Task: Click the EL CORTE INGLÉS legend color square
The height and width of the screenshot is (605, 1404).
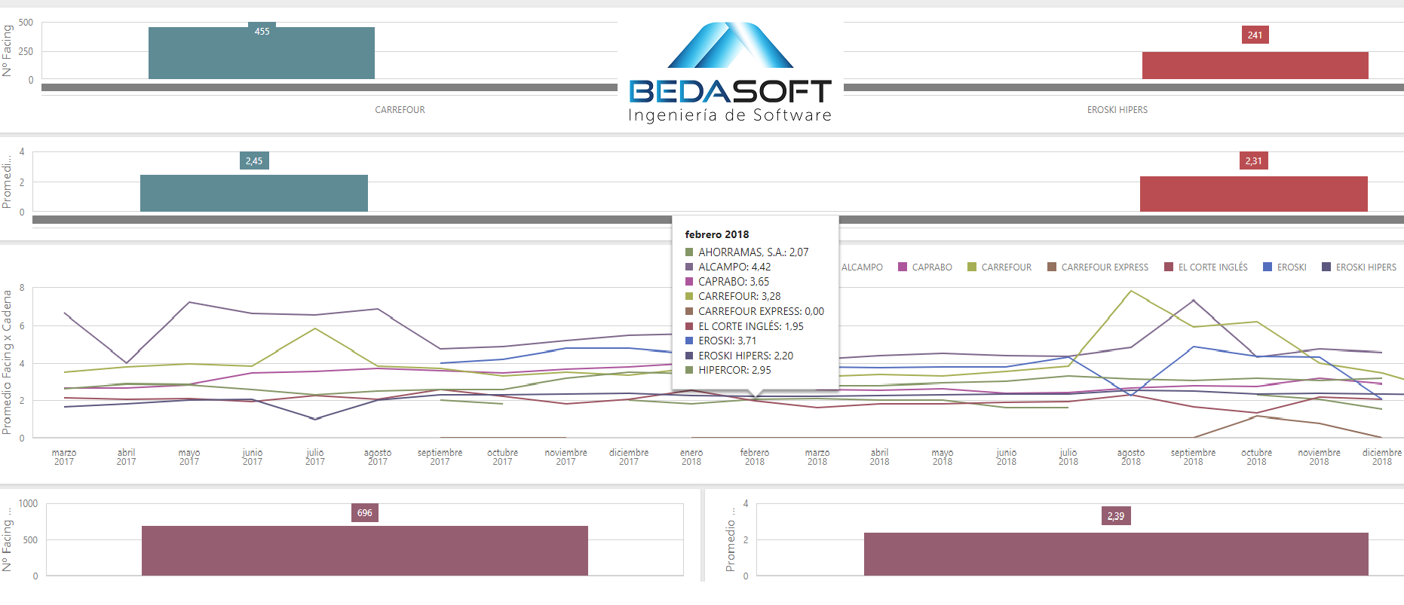Action: pyautogui.click(x=1169, y=267)
